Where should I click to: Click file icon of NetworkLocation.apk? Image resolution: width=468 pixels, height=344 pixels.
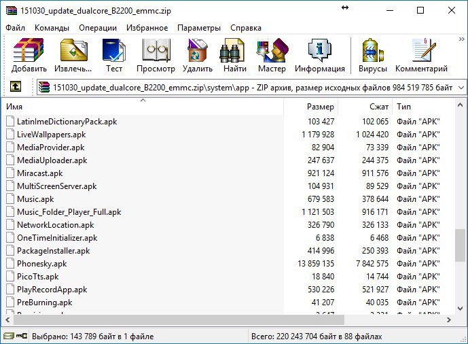point(10,224)
